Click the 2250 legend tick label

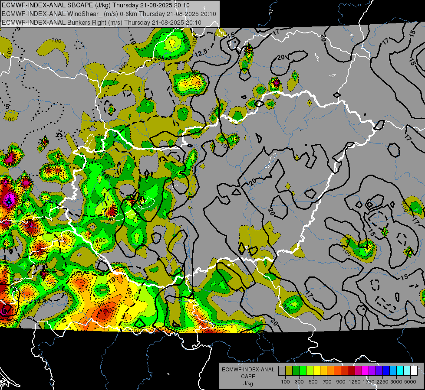click(382, 382)
